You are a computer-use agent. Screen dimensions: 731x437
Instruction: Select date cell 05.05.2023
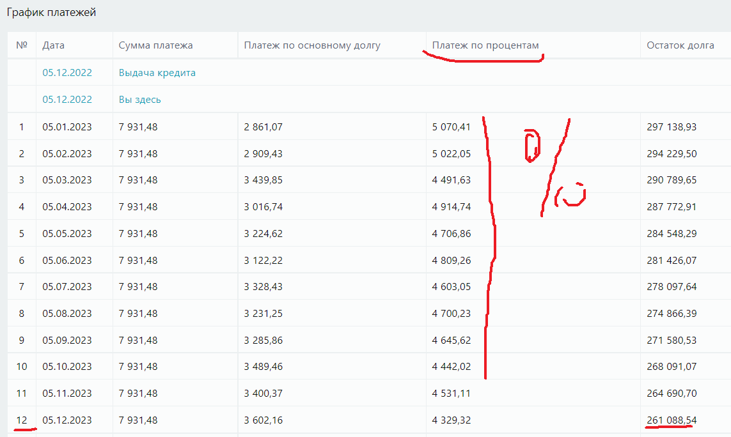point(67,233)
